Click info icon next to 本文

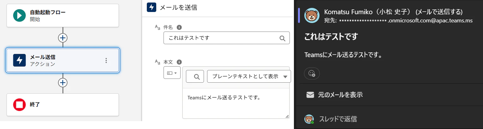pos(179,62)
